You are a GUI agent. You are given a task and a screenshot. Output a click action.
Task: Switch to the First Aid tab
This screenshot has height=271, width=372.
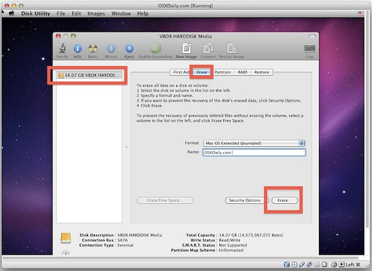pos(181,72)
